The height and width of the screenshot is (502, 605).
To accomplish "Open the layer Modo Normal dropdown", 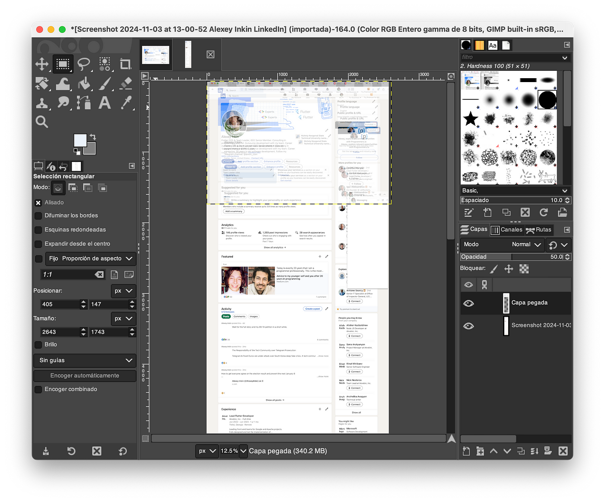I will click(x=502, y=245).
